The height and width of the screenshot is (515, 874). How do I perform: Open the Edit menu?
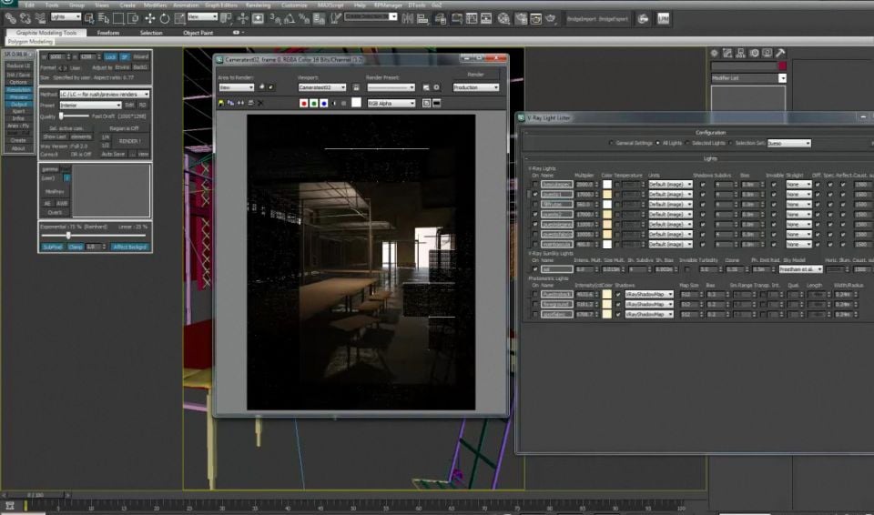tap(29, 5)
